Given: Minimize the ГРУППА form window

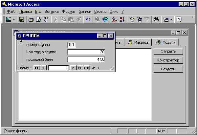Looking at the screenshot, I should pos(99,36).
